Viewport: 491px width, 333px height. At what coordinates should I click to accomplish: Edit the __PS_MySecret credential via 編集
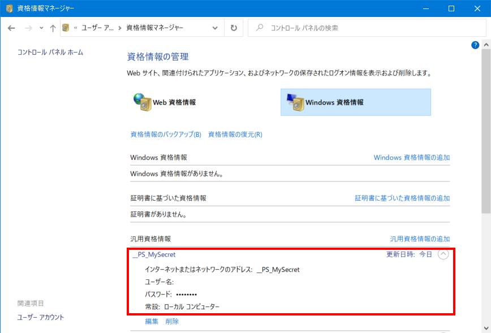[150, 321]
